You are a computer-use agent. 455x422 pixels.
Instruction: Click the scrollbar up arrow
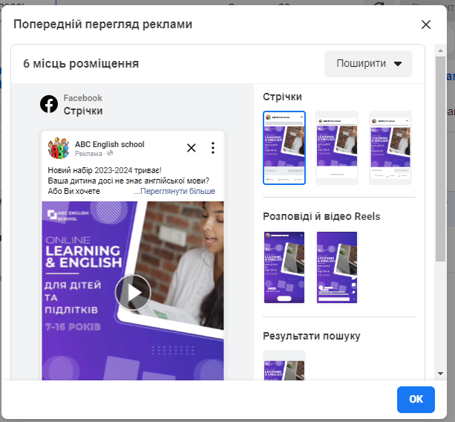[440, 51]
